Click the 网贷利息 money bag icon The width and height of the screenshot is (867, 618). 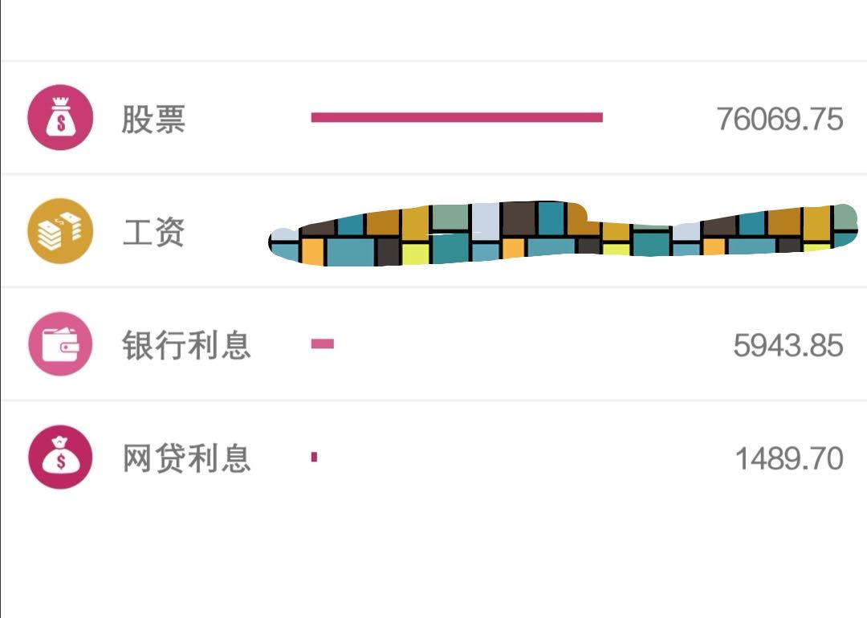pyautogui.click(x=60, y=457)
